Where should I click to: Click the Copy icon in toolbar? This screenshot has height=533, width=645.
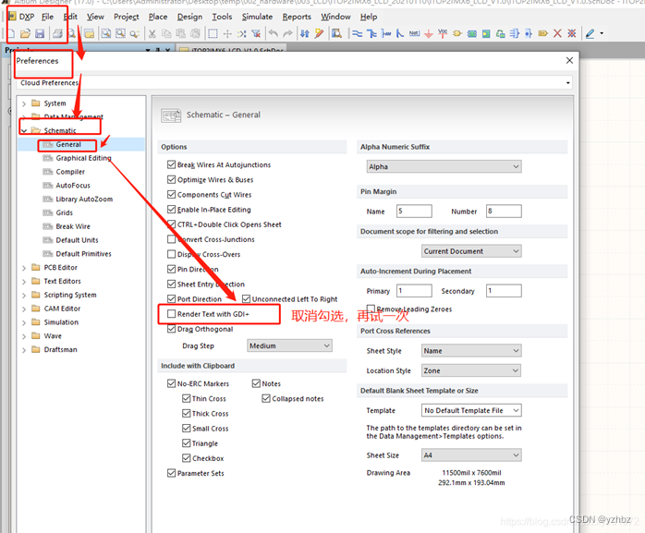166,33
